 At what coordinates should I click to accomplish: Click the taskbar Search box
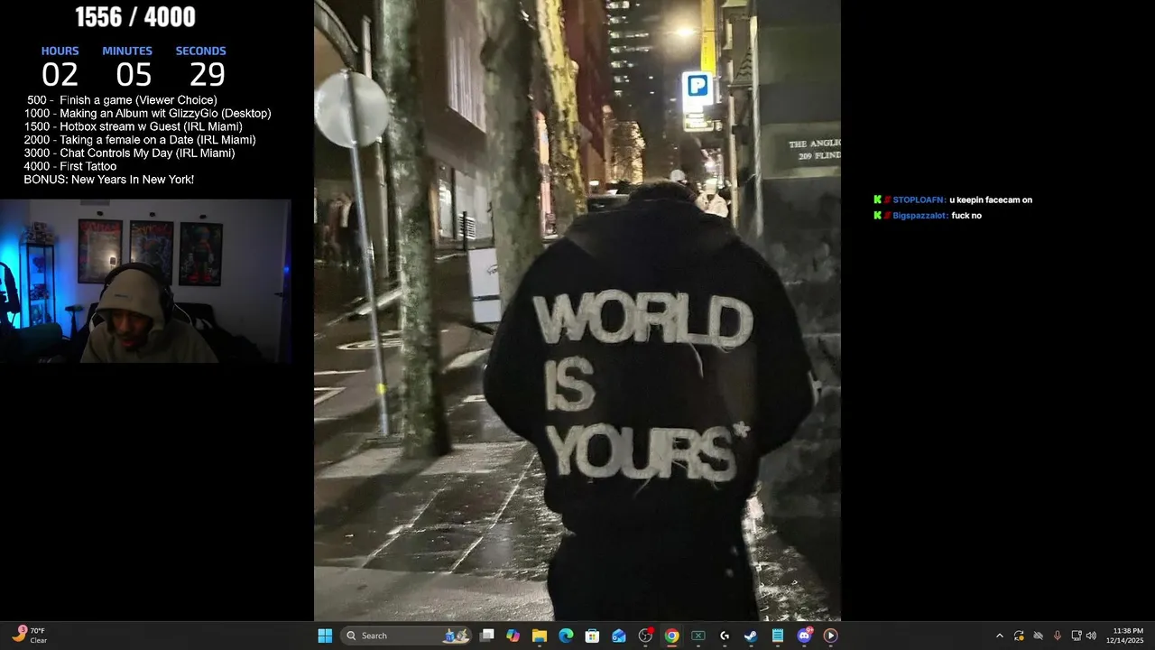click(408, 636)
